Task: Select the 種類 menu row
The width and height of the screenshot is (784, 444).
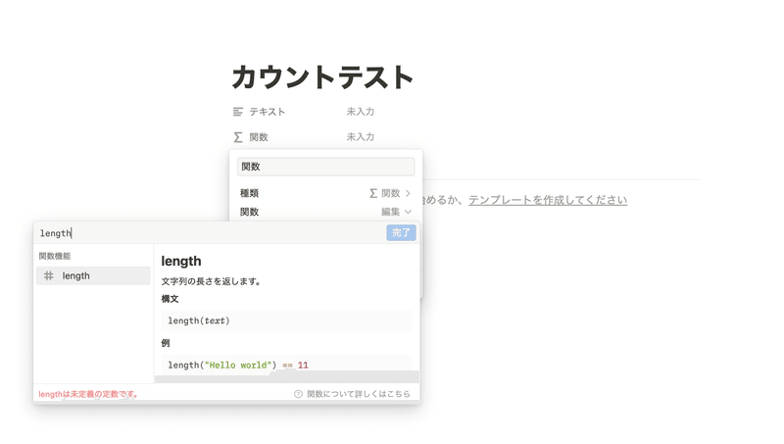Action: [x=325, y=193]
